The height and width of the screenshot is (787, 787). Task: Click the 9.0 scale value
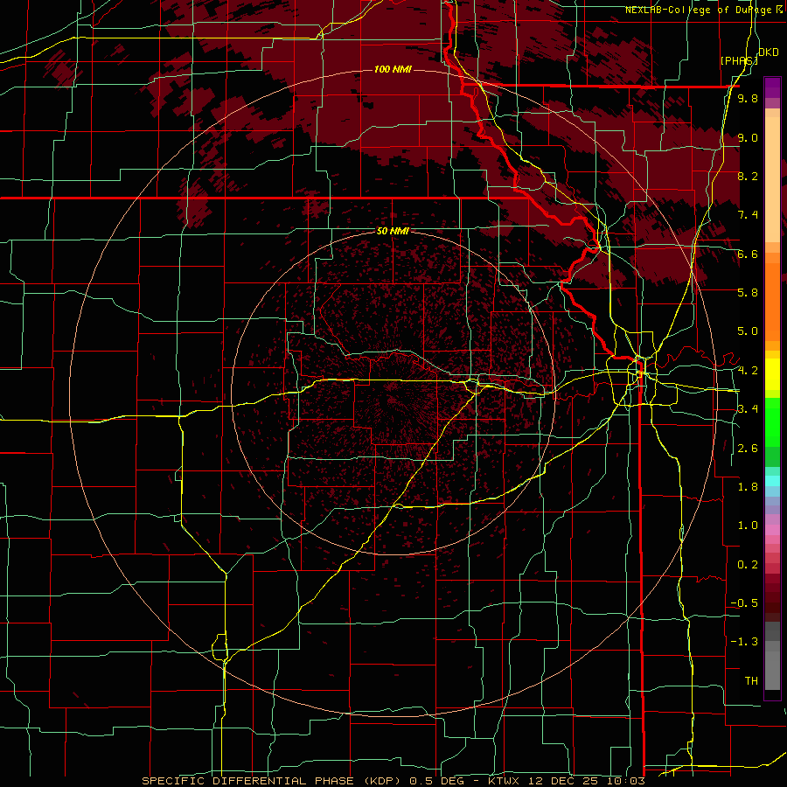(x=748, y=137)
